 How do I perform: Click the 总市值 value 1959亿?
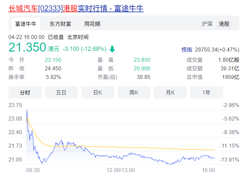point(231,77)
